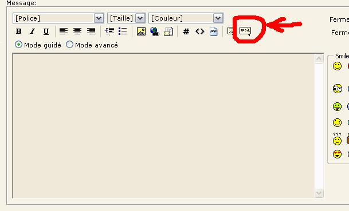Expand the [Taille] size dropdown
This screenshot has width=349, height=211.
coord(126,18)
